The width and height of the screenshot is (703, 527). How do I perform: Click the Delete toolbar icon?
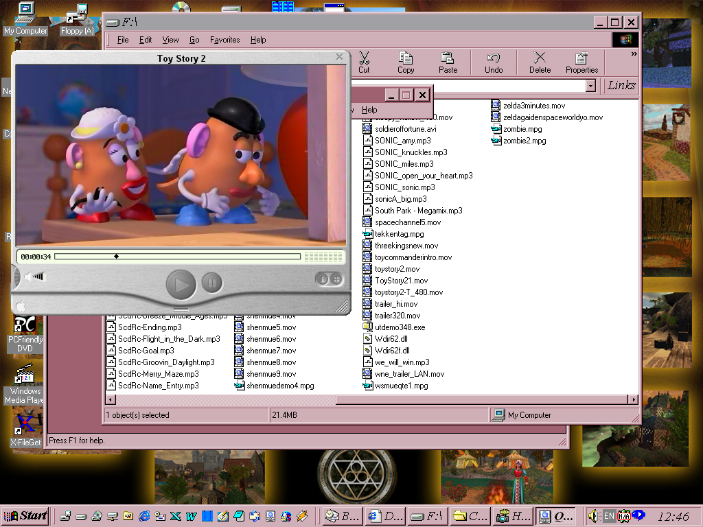click(540, 62)
